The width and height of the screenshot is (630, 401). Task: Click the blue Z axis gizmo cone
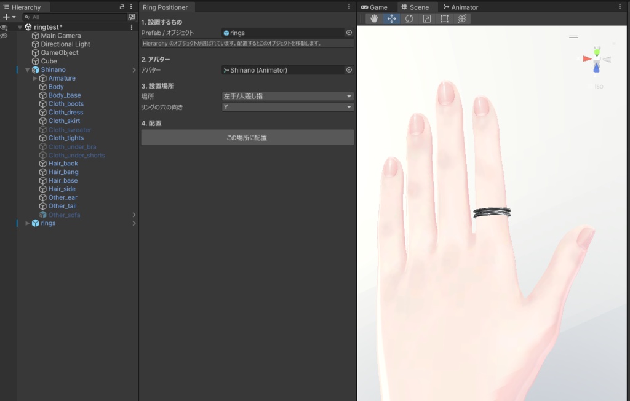coord(596,68)
